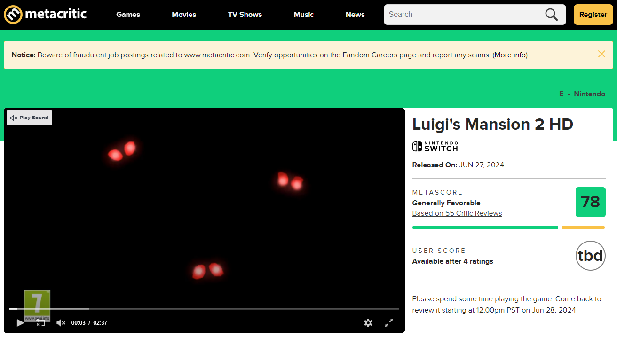Image resolution: width=617 pixels, height=337 pixels.
Task: Click the Play Sound button on video
Action: click(30, 118)
